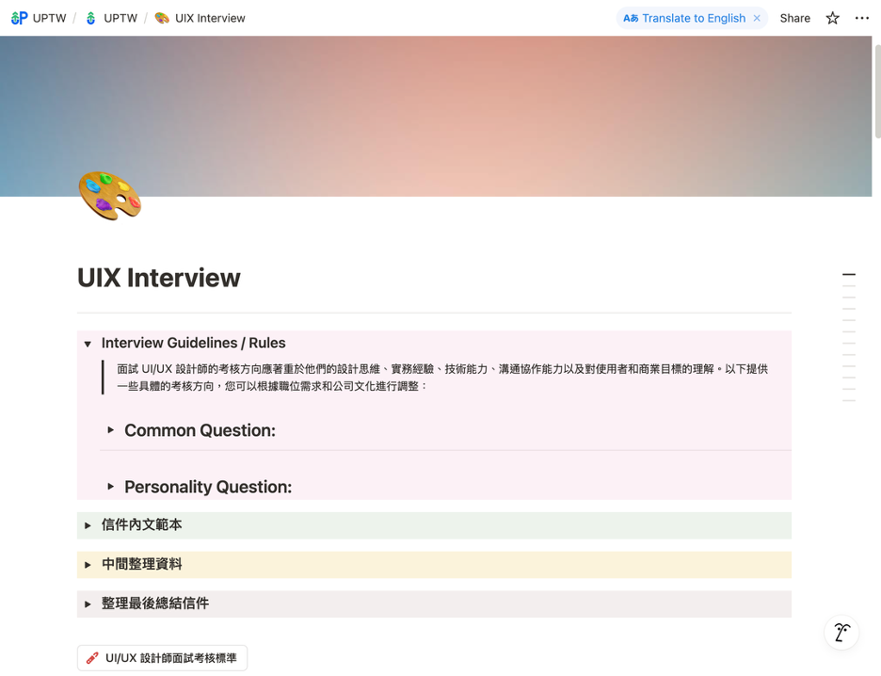The height and width of the screenshot is (676, 881).
Task: Expand the Common Question: toggle
Action: 111,430
